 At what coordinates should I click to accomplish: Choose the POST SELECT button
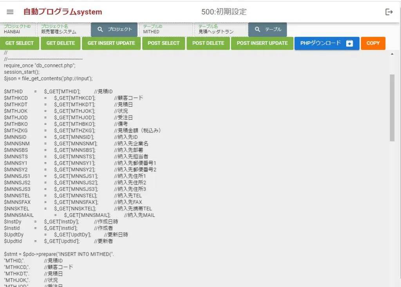click(x=164, y=43)
